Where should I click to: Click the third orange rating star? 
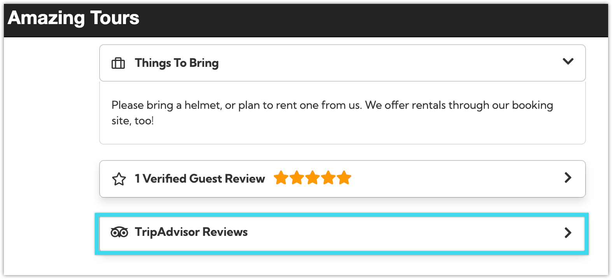point(313,178)
